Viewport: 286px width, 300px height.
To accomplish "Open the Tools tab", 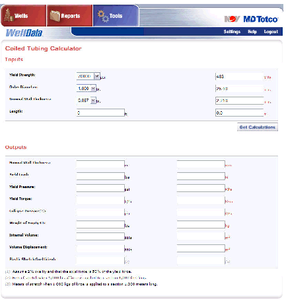I will click(116, 15).
